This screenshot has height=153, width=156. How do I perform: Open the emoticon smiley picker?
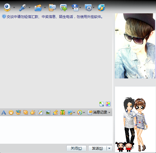pos(11,113)
